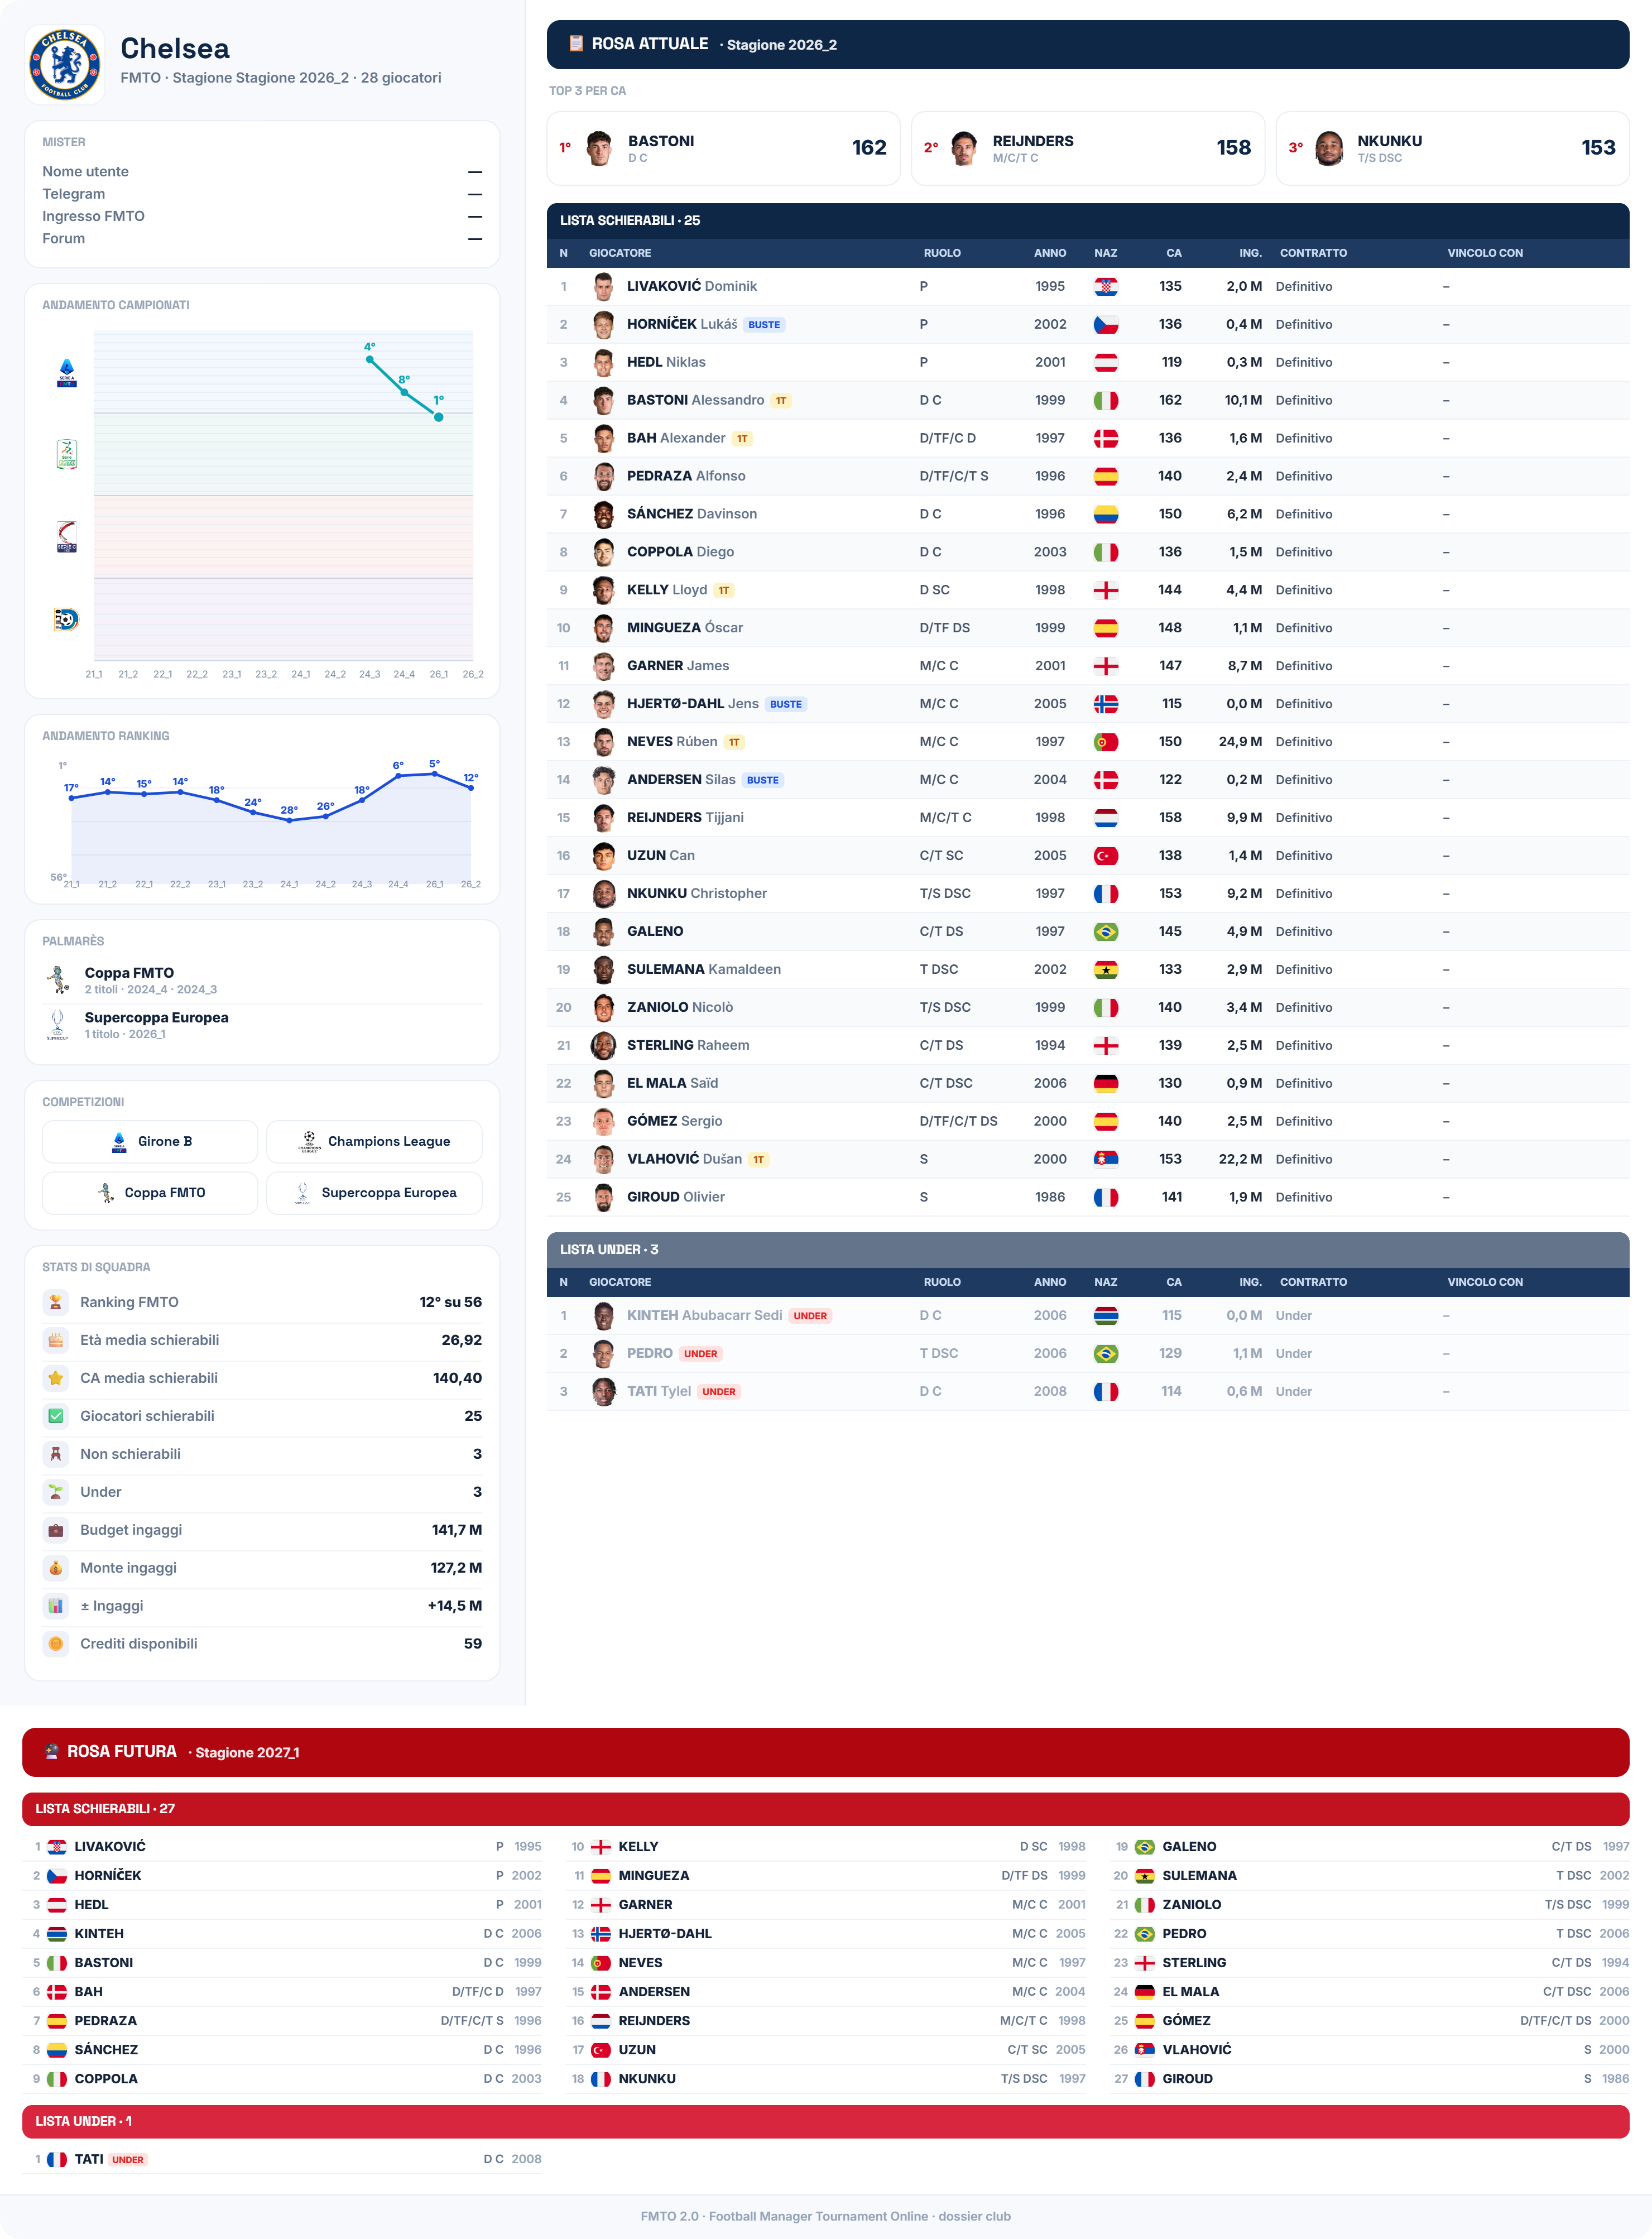Click the Rosa Futura Stagione 2027_1 header
Screen dimensions: 1652x2239
pyautogui.click(x=826, y=1752)
